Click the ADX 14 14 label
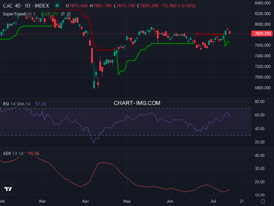Screen dimensions: 274x206 click(13, 153)
